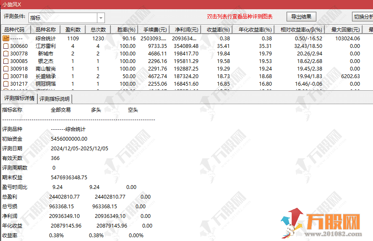Viewport: 373px width, 241px height.
Task: Click the 期末权益 value 5476936348.75
Action: [x=69, y=178]
